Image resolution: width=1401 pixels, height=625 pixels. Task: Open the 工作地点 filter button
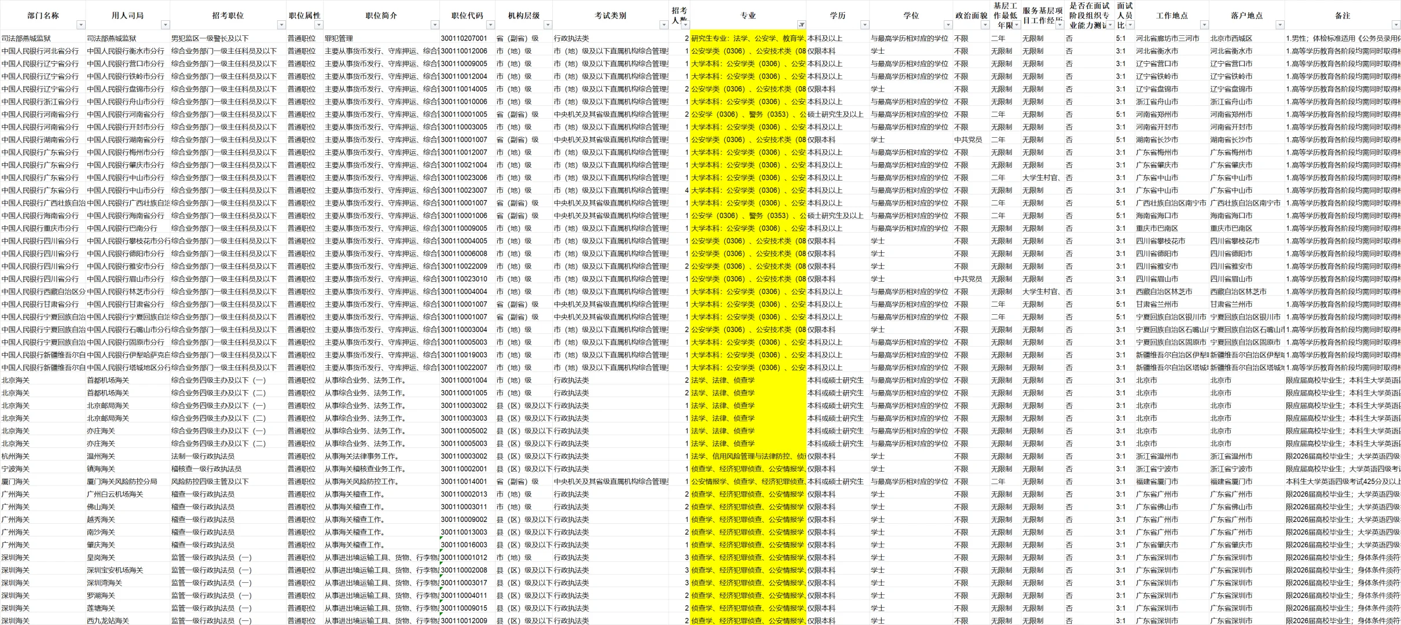tap(1204, 25)
